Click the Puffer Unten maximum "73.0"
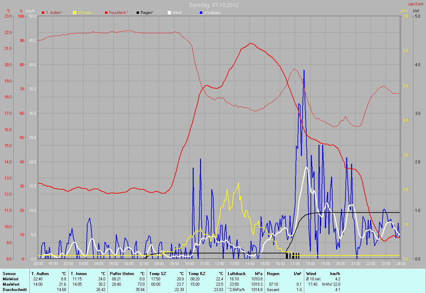 141,284
